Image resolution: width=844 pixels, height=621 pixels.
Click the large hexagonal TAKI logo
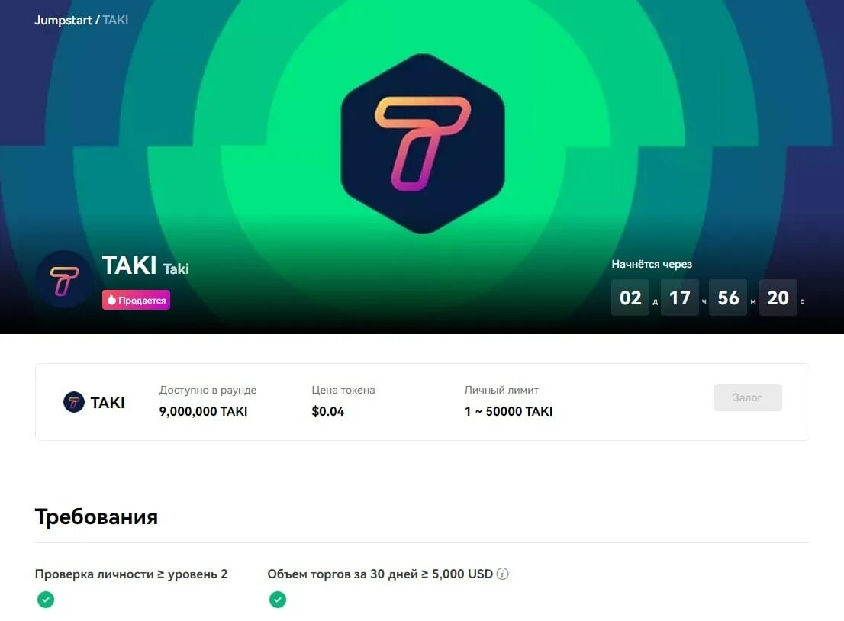(x=423, y=143)
